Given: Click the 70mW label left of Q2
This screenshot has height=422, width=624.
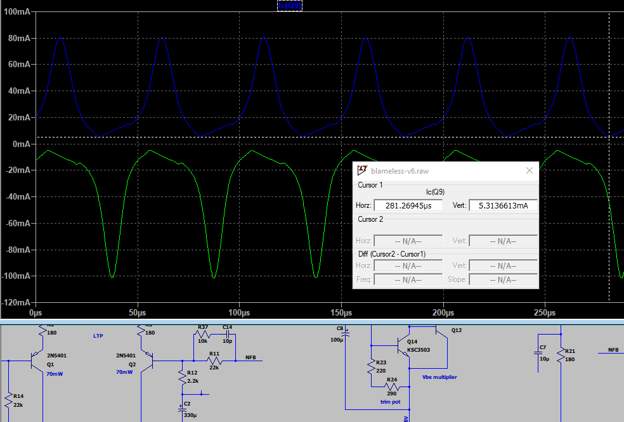Looking at the screenshot, I should [124, 372].
